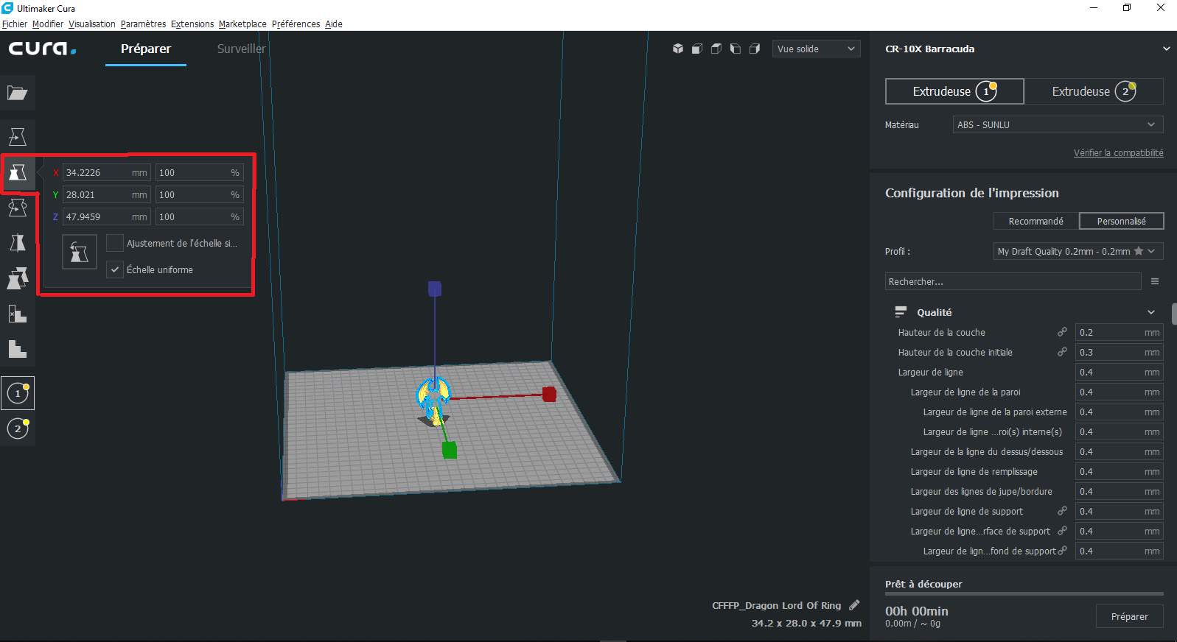Follow the Vérifier la compatibilité link
Image resolution: width=1177 pixels, height=642 pixels.
[x=1118, y=152]
